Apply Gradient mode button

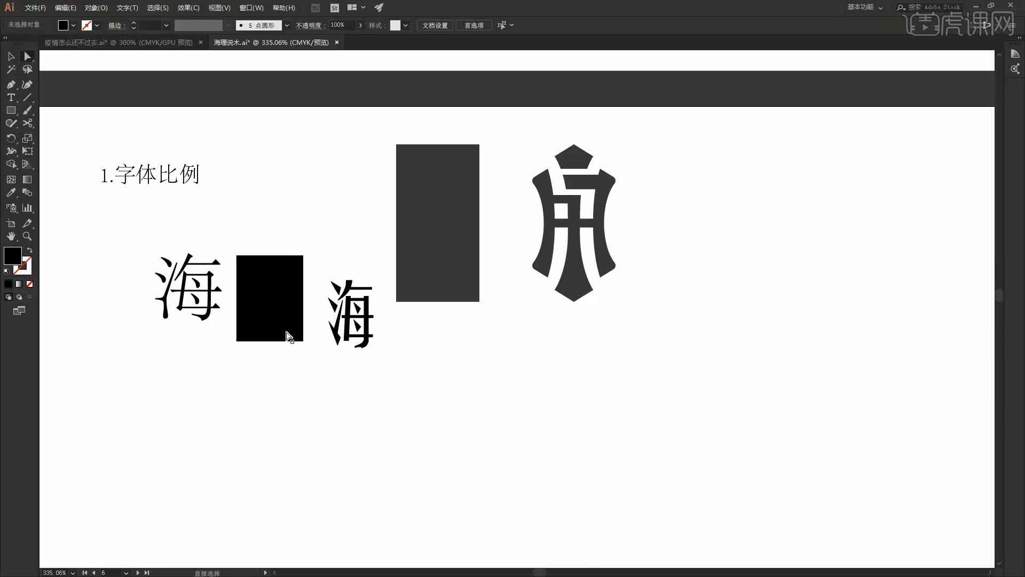(x=19, y=284)
